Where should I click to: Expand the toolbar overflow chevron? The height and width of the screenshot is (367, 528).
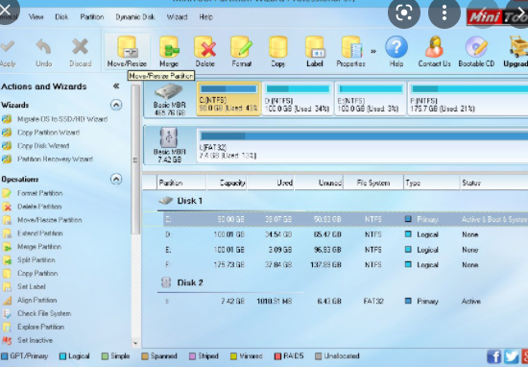(373, 51)
